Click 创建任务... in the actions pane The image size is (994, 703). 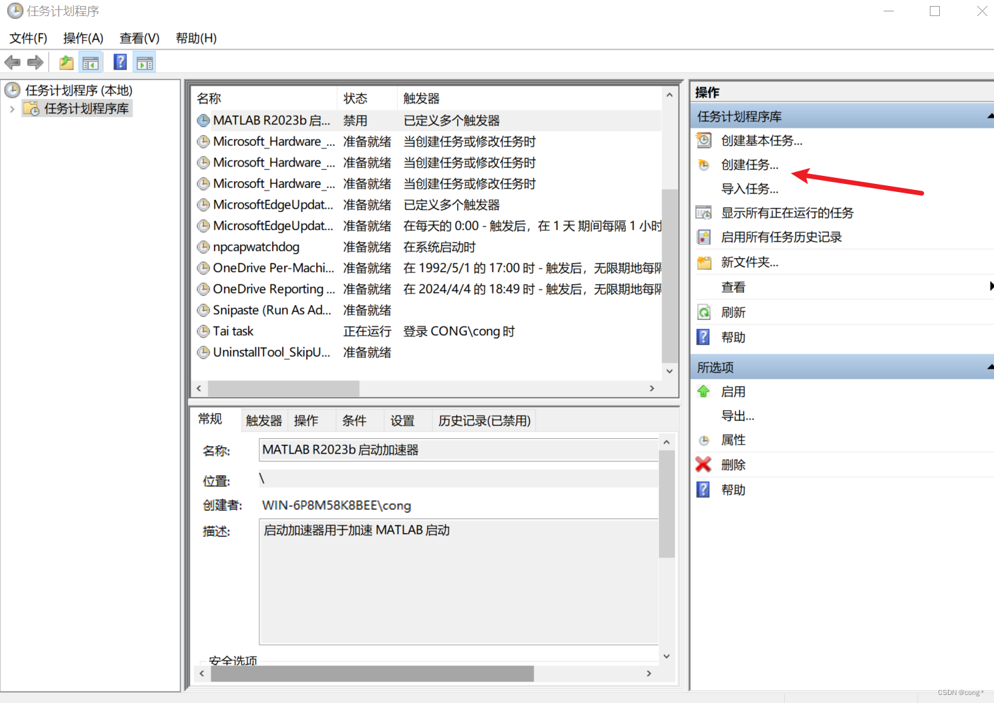click(x=749, y=165)
